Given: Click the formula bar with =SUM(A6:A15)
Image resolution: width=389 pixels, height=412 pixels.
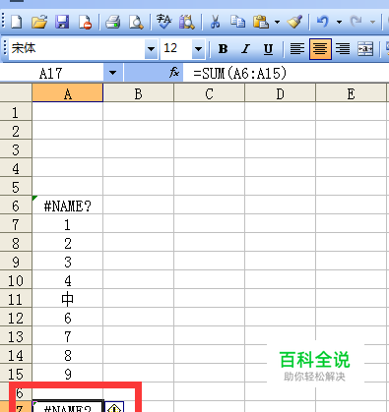Looking at the screenshot, I should coord(286,73).
